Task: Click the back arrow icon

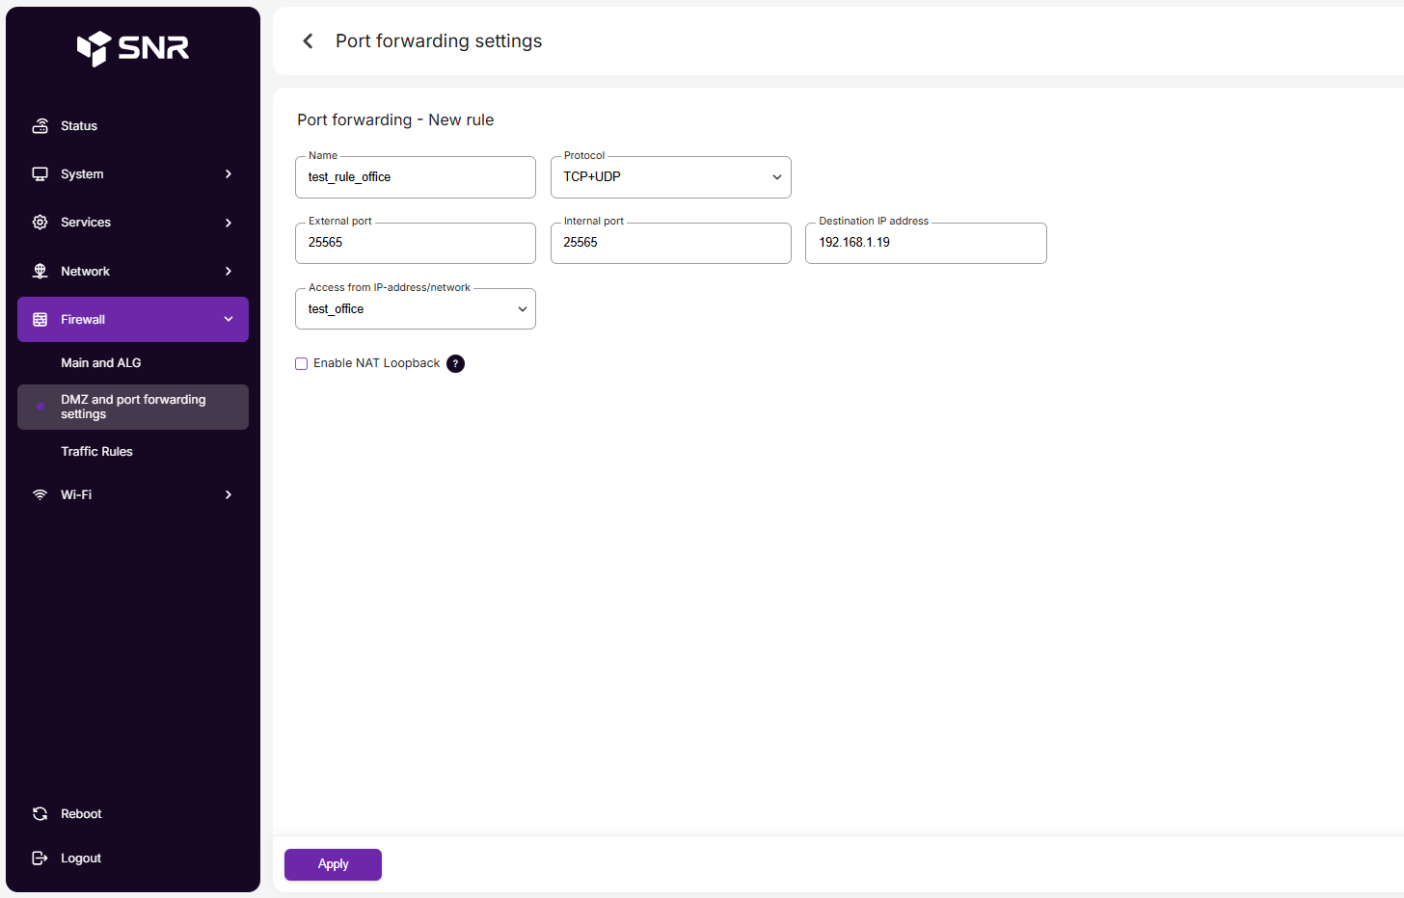Action: 308,40
